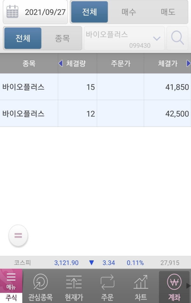Show more columns with right arrow
This screenshot has height=303, width=191.
(x=188, y=63)
